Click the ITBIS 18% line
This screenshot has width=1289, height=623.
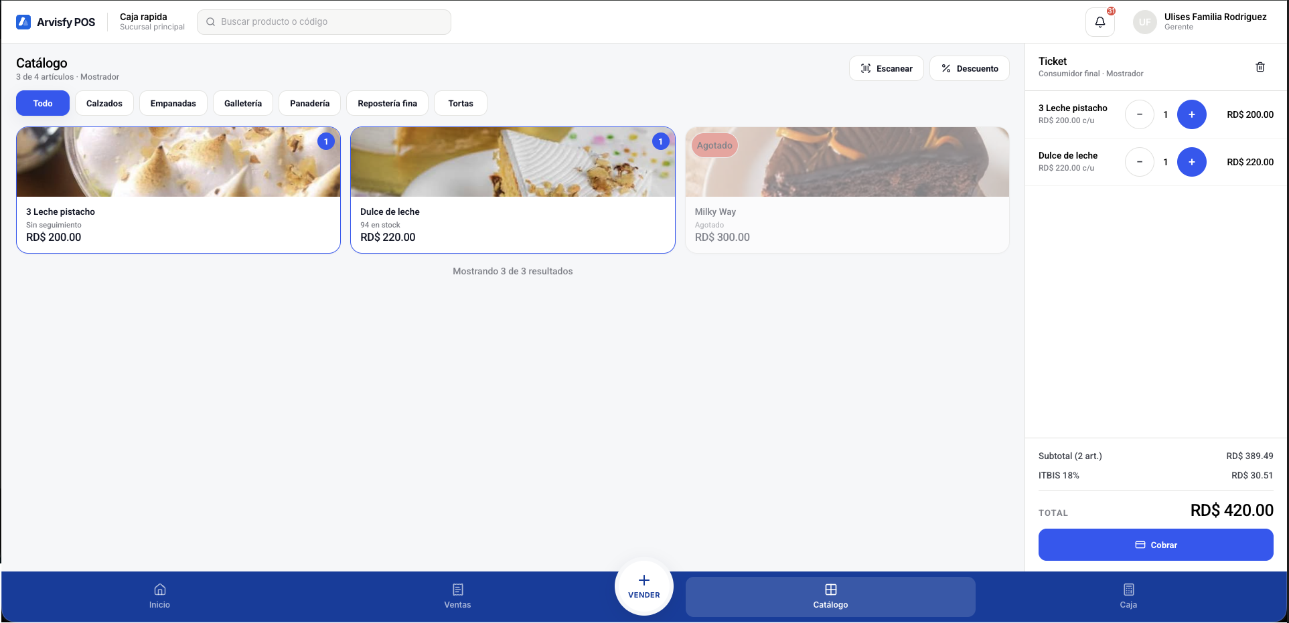pyautogui.click(x=1156, y=475)
